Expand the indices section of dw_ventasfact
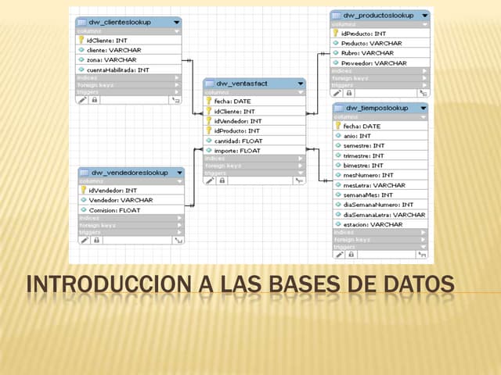Screen dimensions: 501x375 pyautogui.click(x=300, y=159)
